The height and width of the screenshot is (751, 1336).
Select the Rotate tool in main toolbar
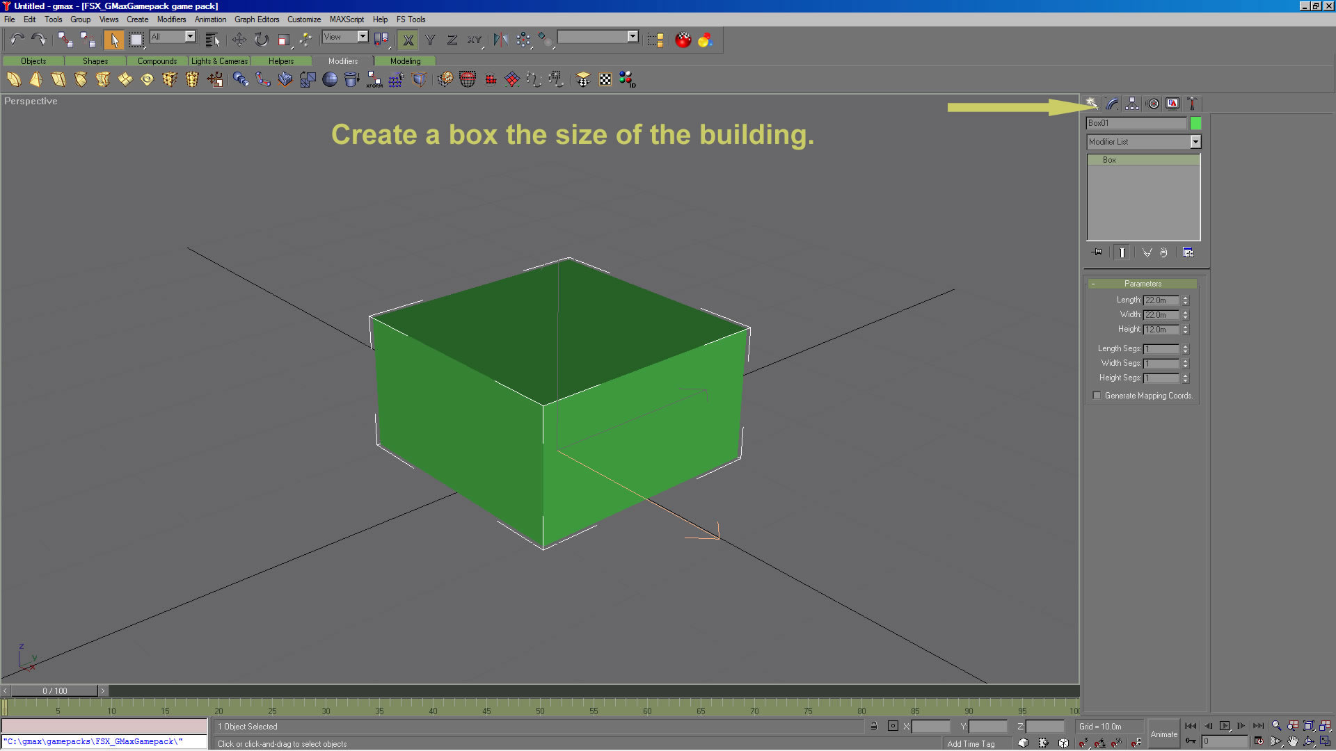pyautogui.click(x=261, y=40)
